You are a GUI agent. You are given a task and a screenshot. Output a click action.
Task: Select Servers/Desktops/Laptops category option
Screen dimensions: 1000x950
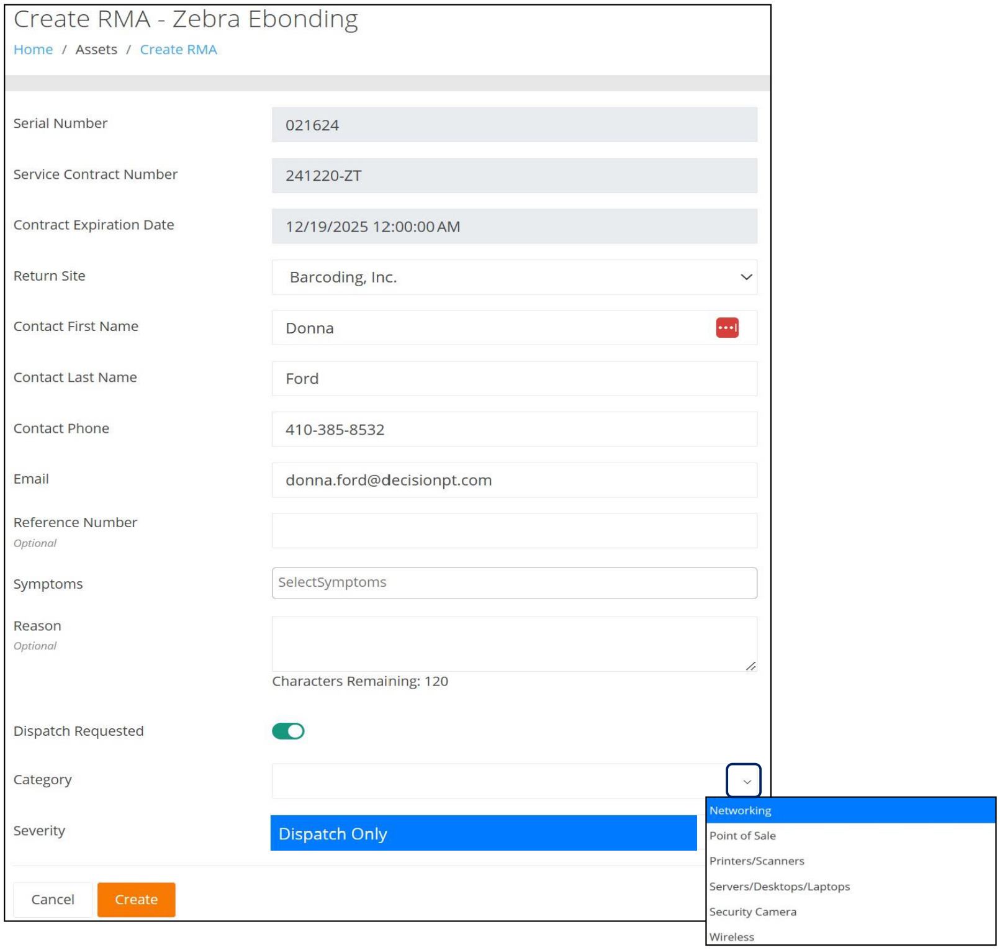coord(850,886)
